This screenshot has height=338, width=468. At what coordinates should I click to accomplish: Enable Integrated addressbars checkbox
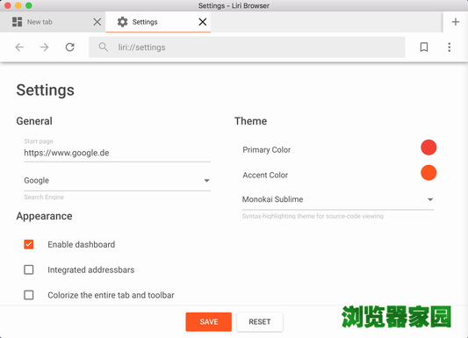click(29, 270)
